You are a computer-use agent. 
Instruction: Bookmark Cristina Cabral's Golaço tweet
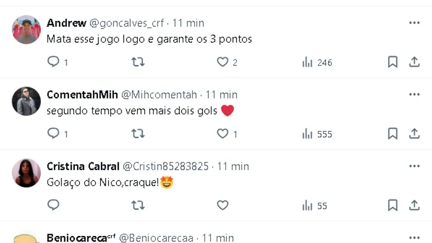[x=393, y=205]
